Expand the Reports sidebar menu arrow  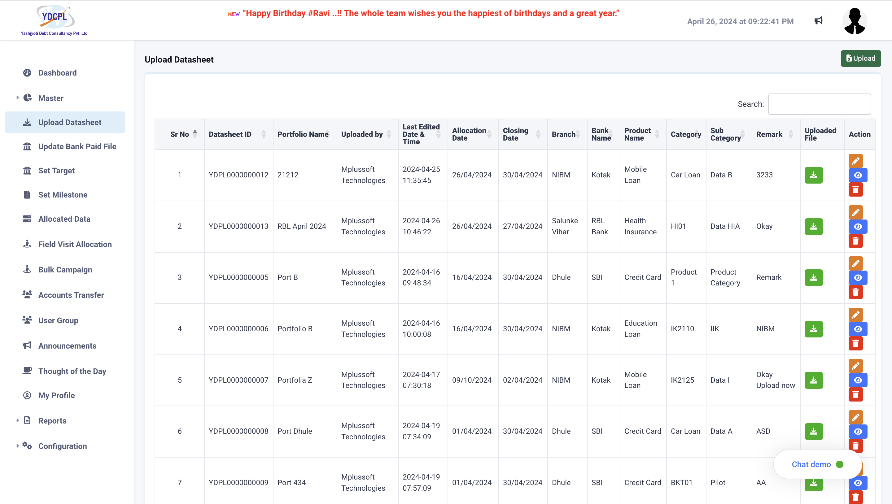click(17, 420)
